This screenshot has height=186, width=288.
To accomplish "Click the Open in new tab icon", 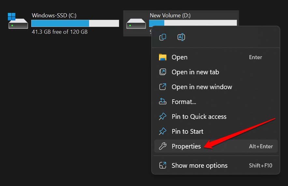I will click(x=163, y=72).
